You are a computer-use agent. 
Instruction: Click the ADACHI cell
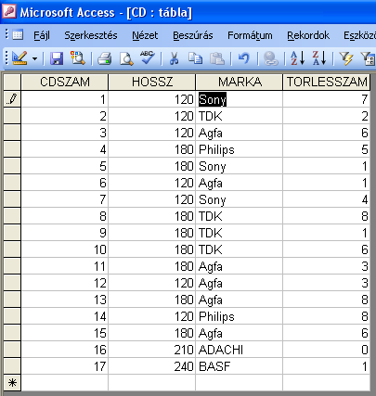coord(240,350)
